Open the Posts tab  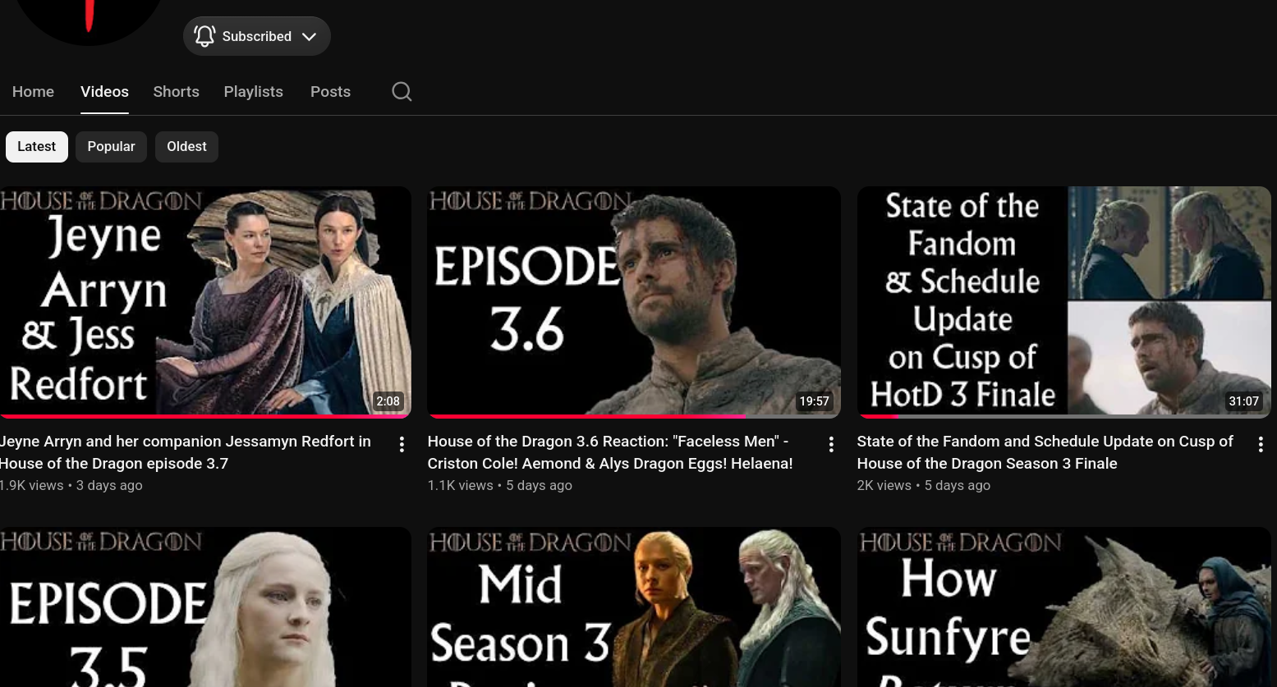[x=330, y=92]
